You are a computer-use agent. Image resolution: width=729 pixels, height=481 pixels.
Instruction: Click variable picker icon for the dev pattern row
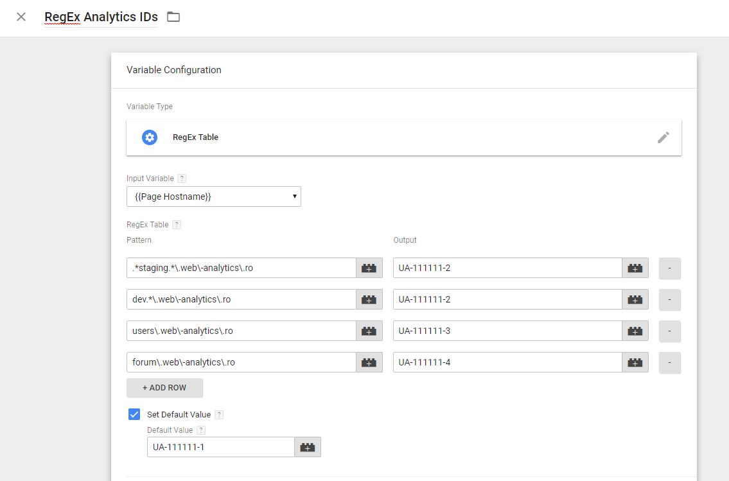[369, 300]
